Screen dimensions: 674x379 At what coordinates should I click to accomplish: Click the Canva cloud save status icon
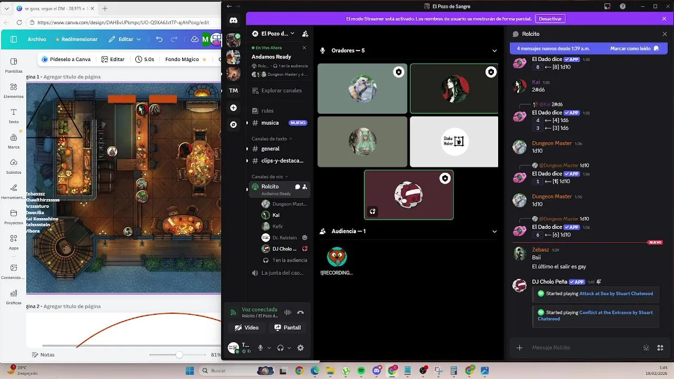coord(194,39)
